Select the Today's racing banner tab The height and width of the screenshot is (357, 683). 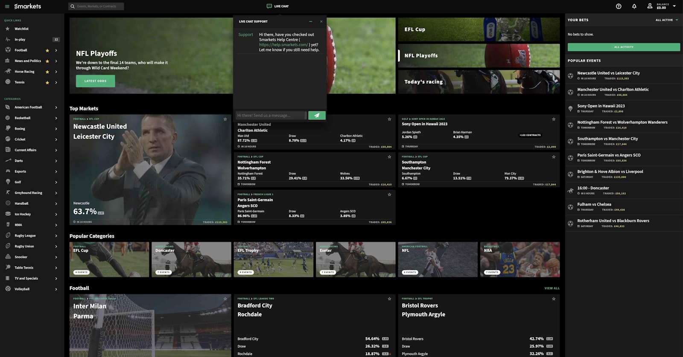[479, 81]
